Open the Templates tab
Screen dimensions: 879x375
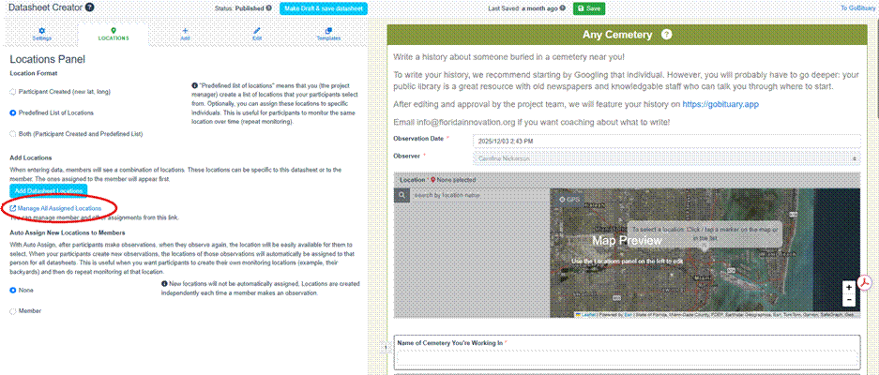coord(327,35)
